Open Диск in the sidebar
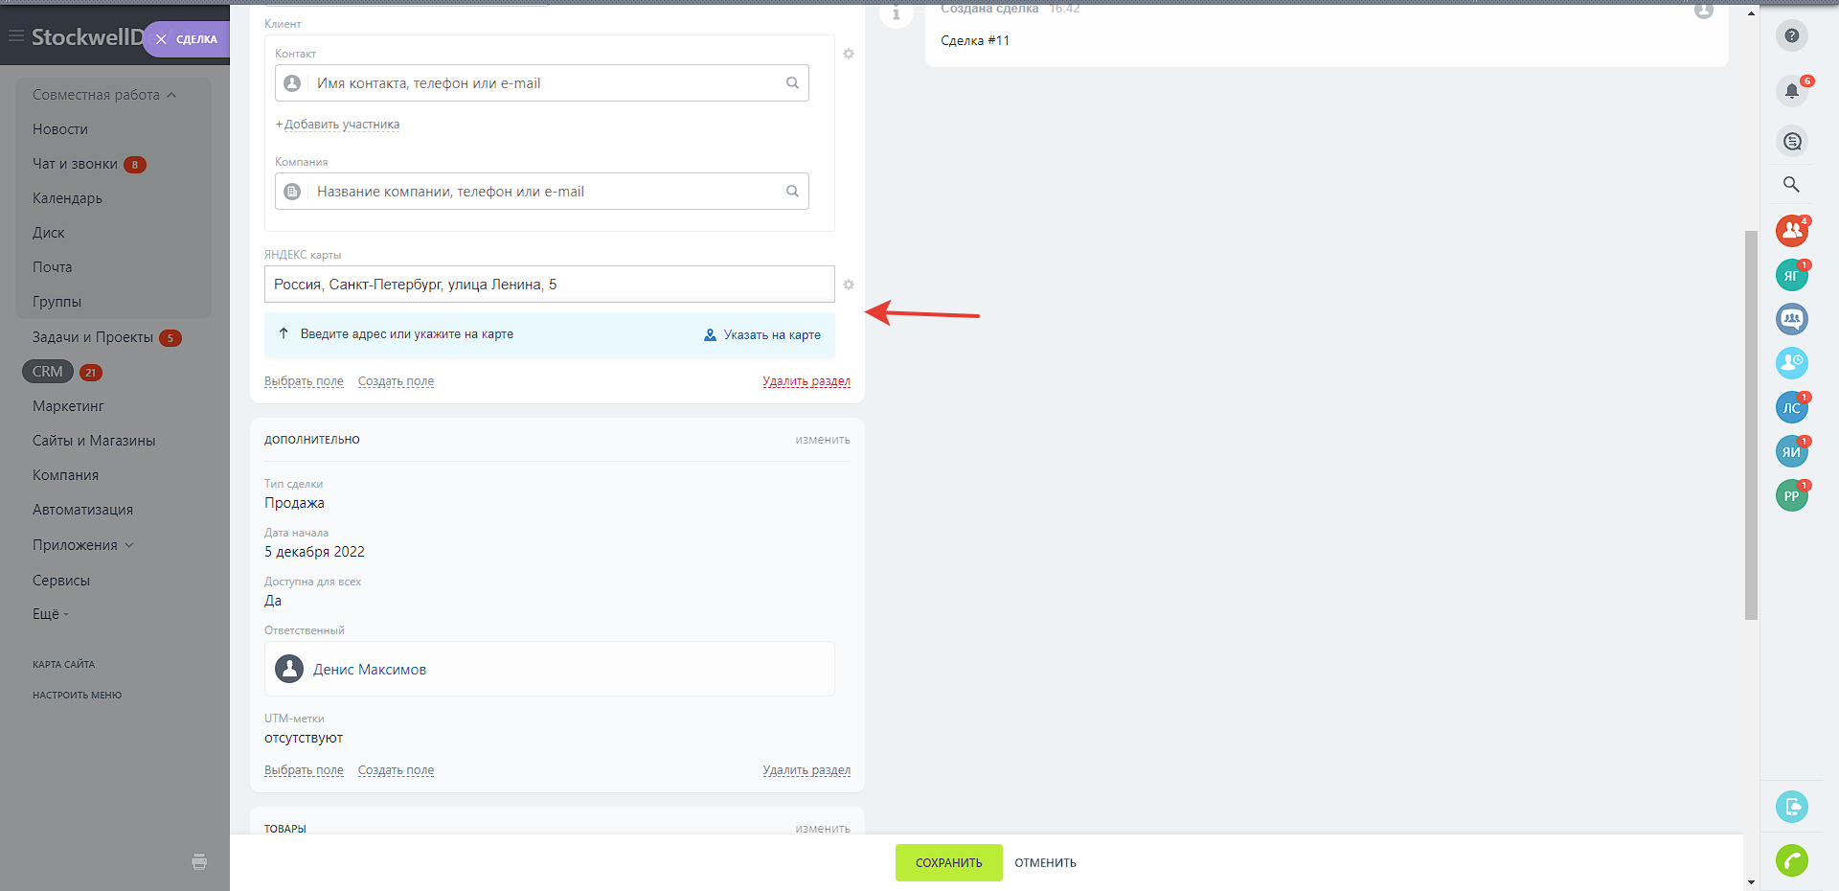Image resolution: width=1839 pixels, height=891 pixels. 49,233
